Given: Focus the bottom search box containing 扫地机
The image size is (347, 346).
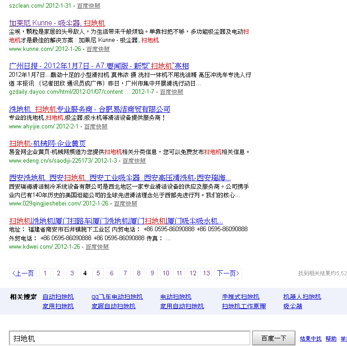Looking at the screenshot, I should pos(129,338).
